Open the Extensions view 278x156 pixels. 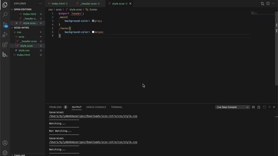[5, 44]
